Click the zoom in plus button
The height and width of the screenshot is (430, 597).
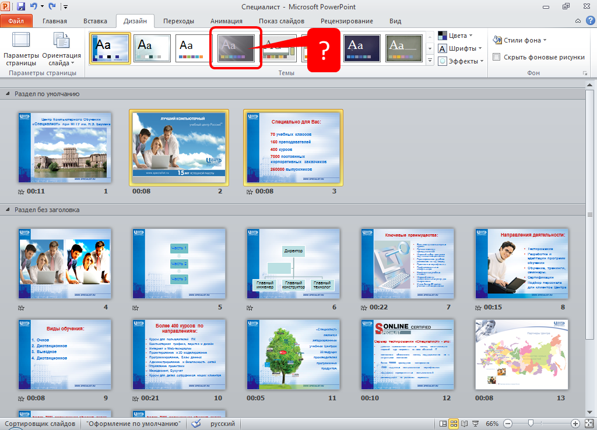pos(575,424)
